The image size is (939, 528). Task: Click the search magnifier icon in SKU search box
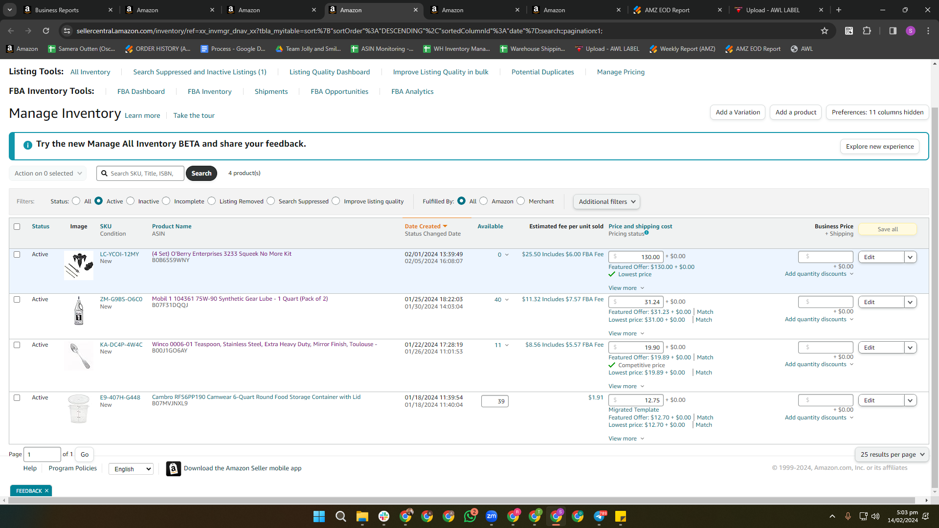click(104, 174)
